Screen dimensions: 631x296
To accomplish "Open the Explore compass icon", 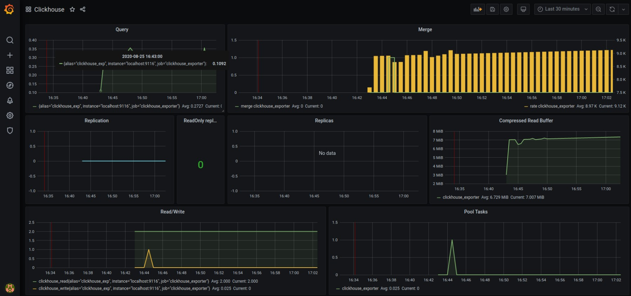I will click(10, 85).
